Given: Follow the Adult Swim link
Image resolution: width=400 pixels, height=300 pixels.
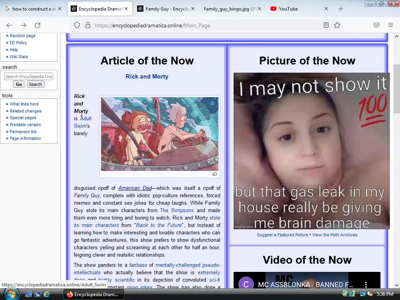Looking at the screenshot, I should click(x=86, y=119).
